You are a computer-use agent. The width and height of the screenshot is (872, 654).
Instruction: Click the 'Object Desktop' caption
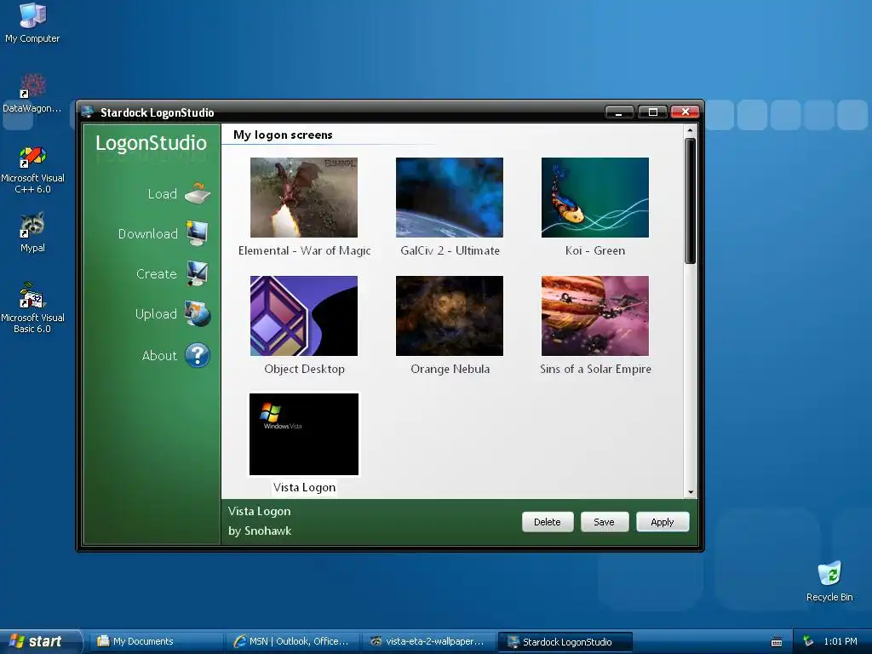[304, 370]
